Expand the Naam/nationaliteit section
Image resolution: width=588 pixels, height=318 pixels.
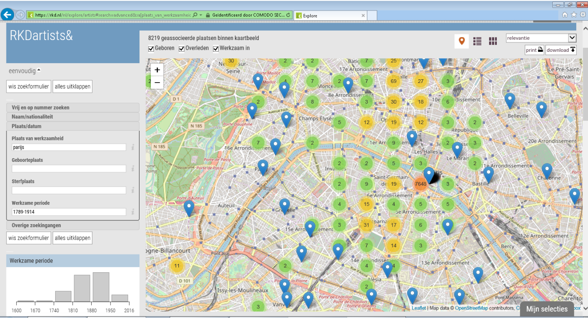coord(73,117)
